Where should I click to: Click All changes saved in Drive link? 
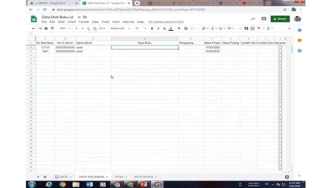[166, 22]
